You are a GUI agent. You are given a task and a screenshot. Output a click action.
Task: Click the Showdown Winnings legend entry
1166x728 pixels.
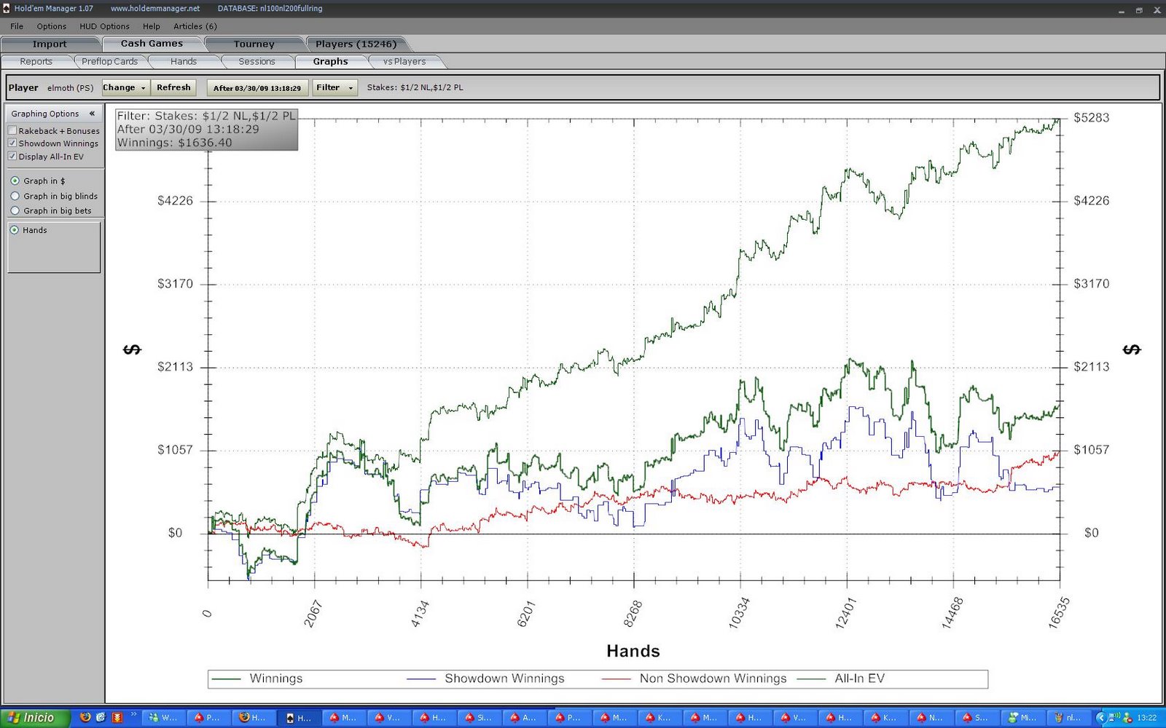tap(485, 678)
